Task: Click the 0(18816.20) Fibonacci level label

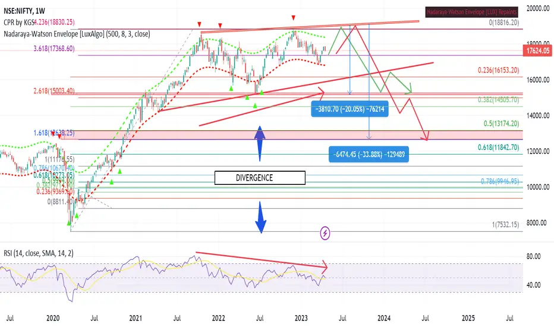Action: tap(504, 23)
